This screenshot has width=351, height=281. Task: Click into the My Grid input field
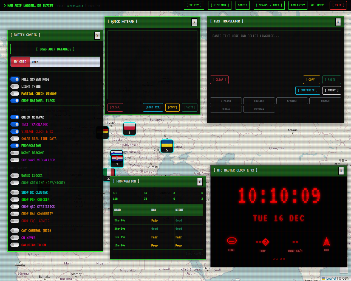pyautogui.click(x=65, y=62)
